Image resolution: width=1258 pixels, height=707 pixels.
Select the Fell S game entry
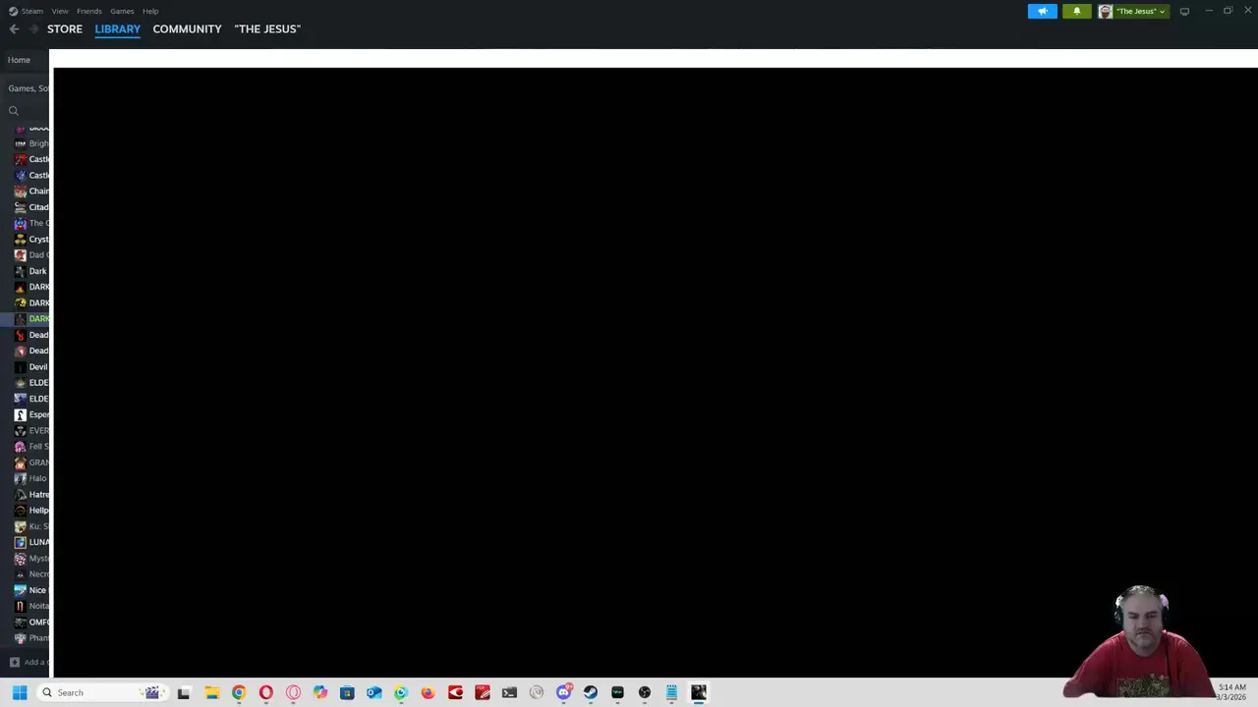tap(31, 447)
